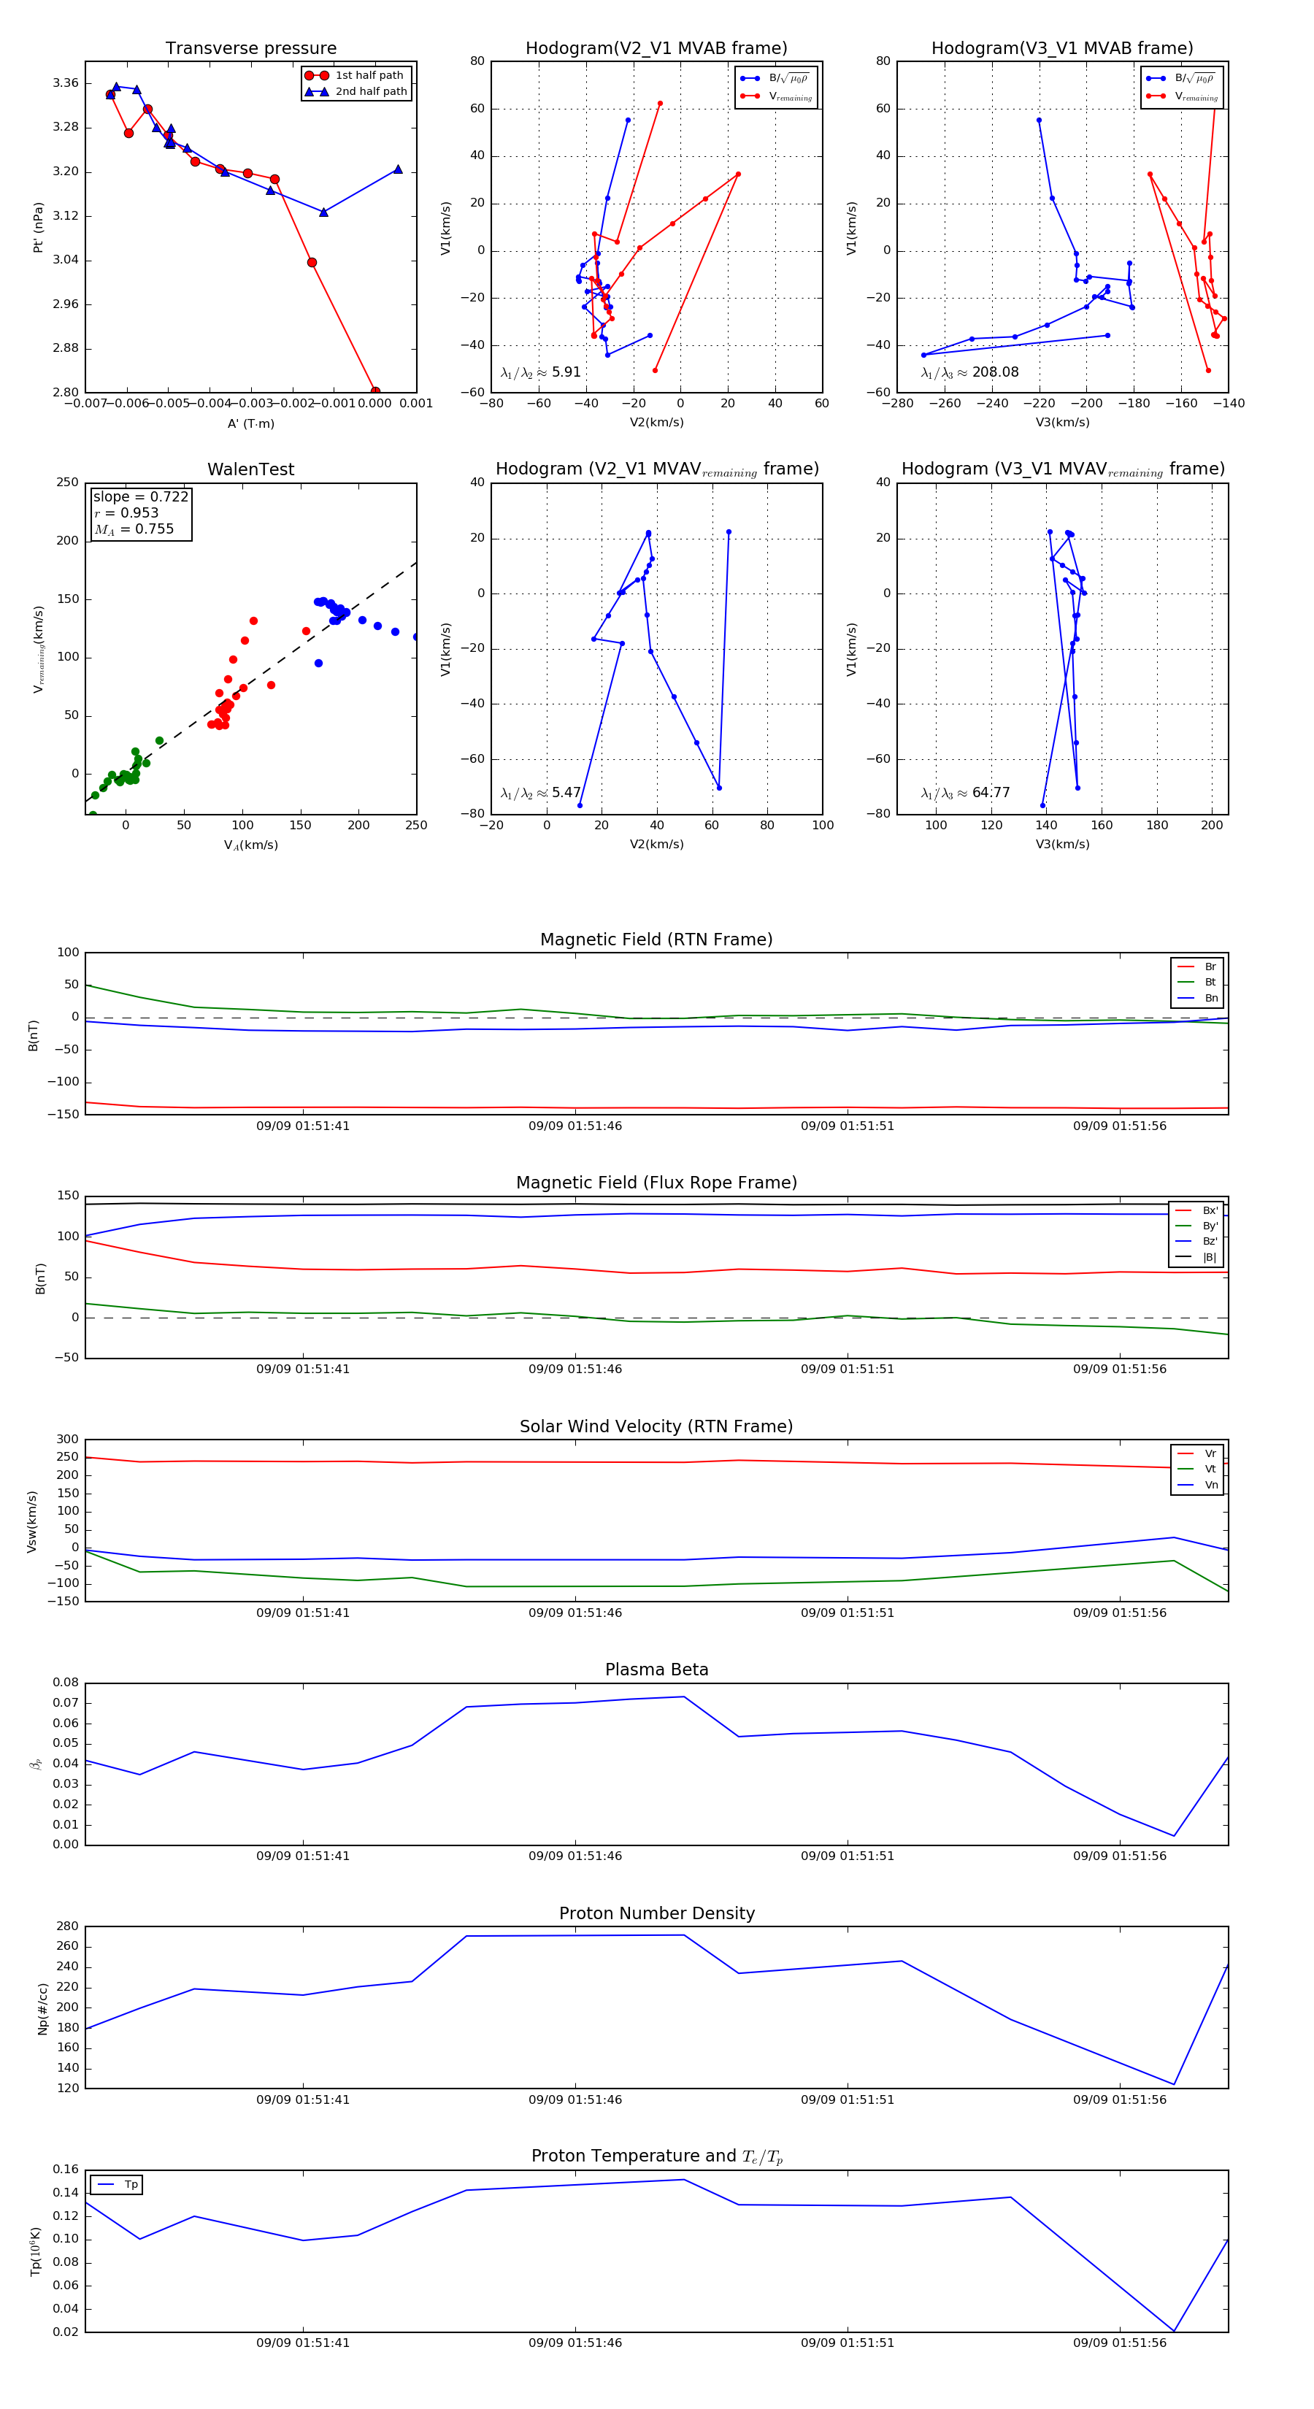Click V_remaining legend entry in V2_V1 MVAB hodogram
Viewport: 1314px width, 2409px height.
[x=776, y=96]
